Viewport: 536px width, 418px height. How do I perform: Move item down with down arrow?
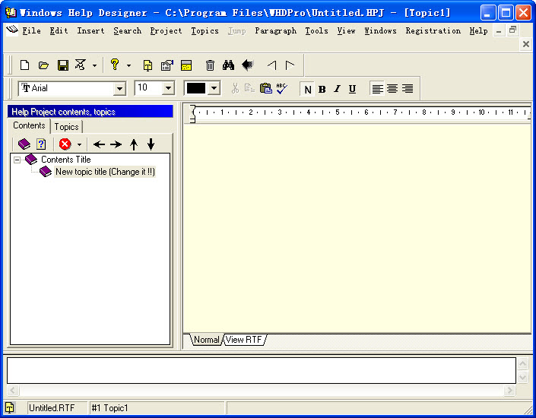pyautogui.click(x=151, y=144)
